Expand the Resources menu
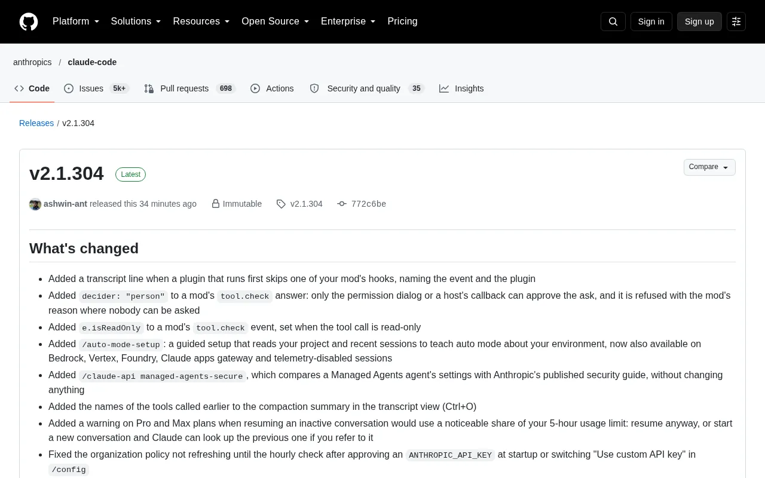This screenshot has width=765, height=478. click(x=201, y=22)
